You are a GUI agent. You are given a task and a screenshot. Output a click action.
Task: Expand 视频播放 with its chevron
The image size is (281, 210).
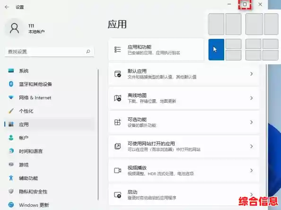tap(251, 170)
